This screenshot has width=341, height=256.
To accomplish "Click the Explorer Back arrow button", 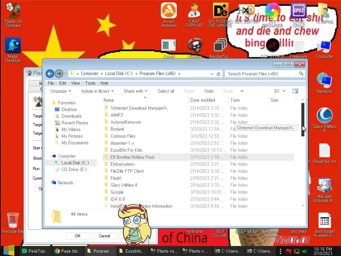I will pos(50,74).
